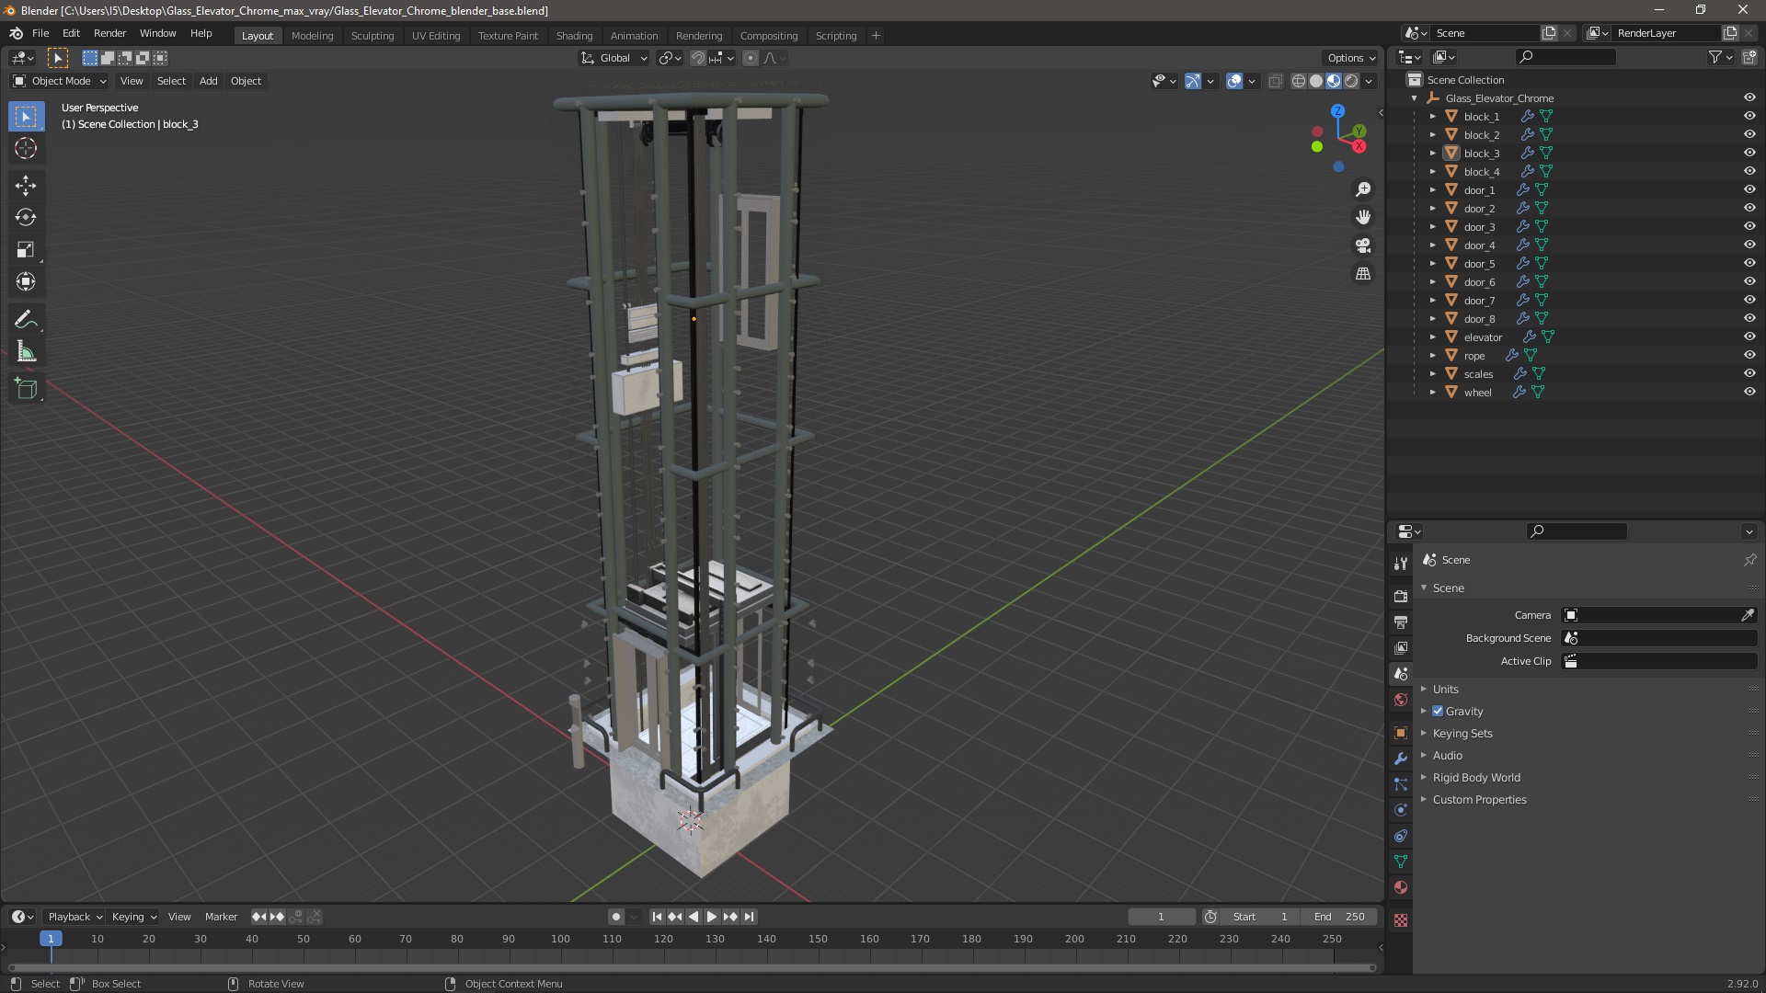Toggle the camera view icon
The height and width of the screenshot is (993, 1766).
pos(1363,245)
